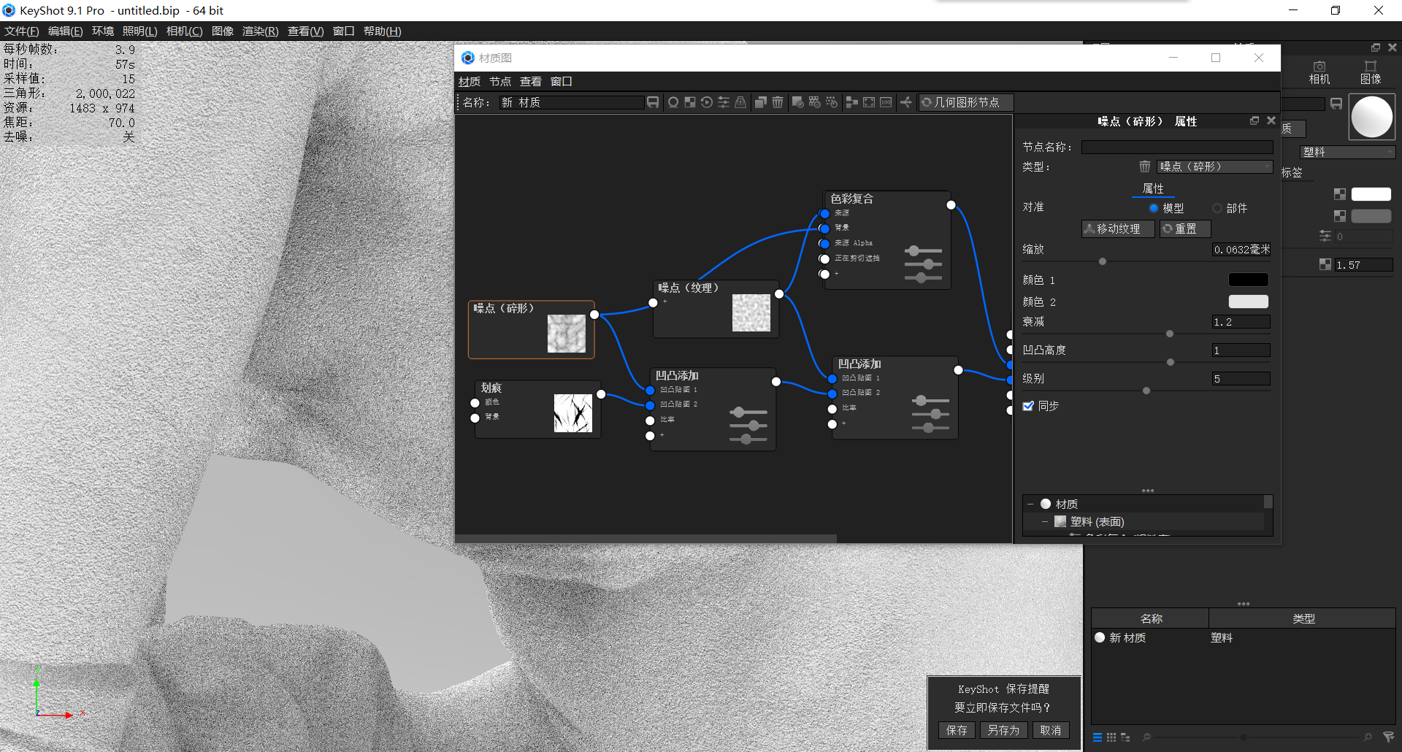Open the 渲染 menu in the main menu bar
Viewport: 1402px width, 752px height.
[260, 31]
